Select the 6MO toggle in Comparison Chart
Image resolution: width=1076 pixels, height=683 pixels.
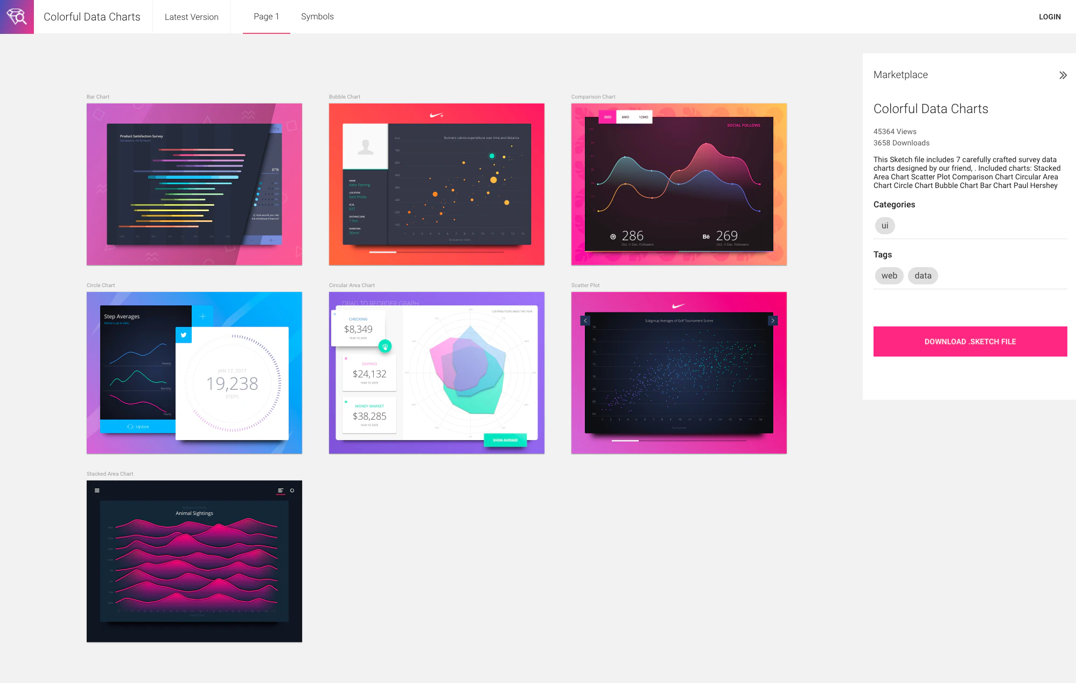[x=625, y=117]
